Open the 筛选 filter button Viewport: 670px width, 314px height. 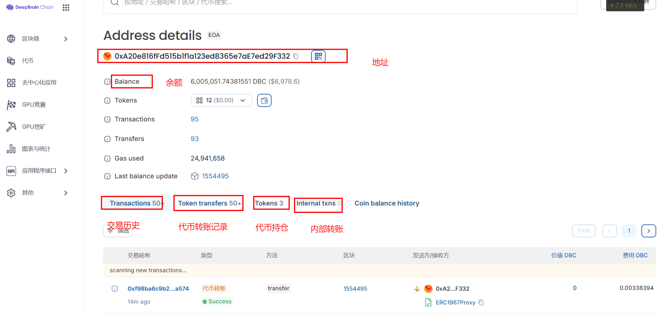pyautogui.click(x=118, y=231)
